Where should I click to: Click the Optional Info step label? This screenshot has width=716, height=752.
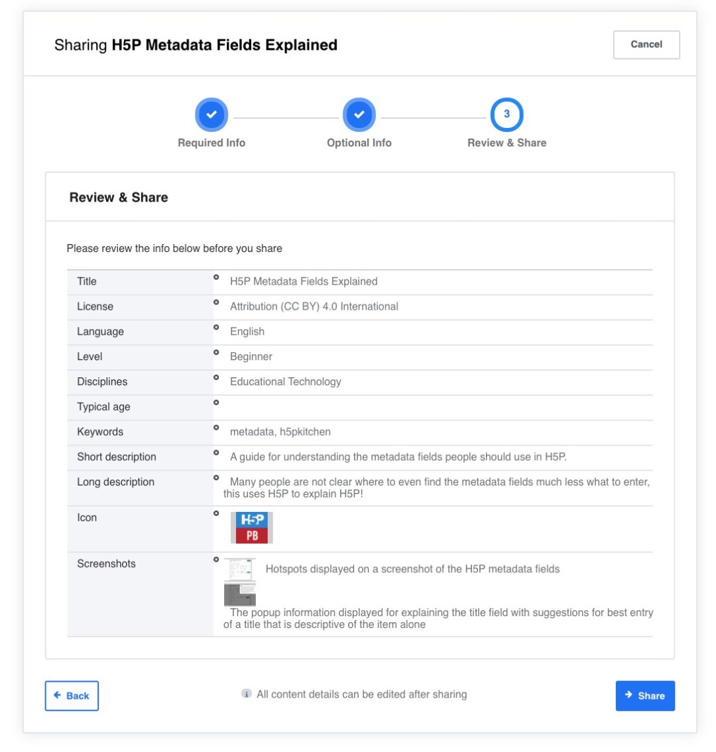click(x=359, y=143)
